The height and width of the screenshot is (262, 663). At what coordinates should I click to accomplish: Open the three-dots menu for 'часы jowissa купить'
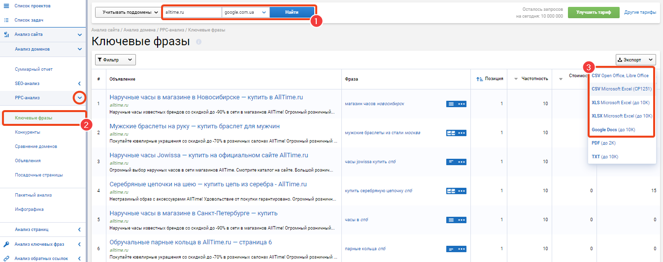[462, 161]
